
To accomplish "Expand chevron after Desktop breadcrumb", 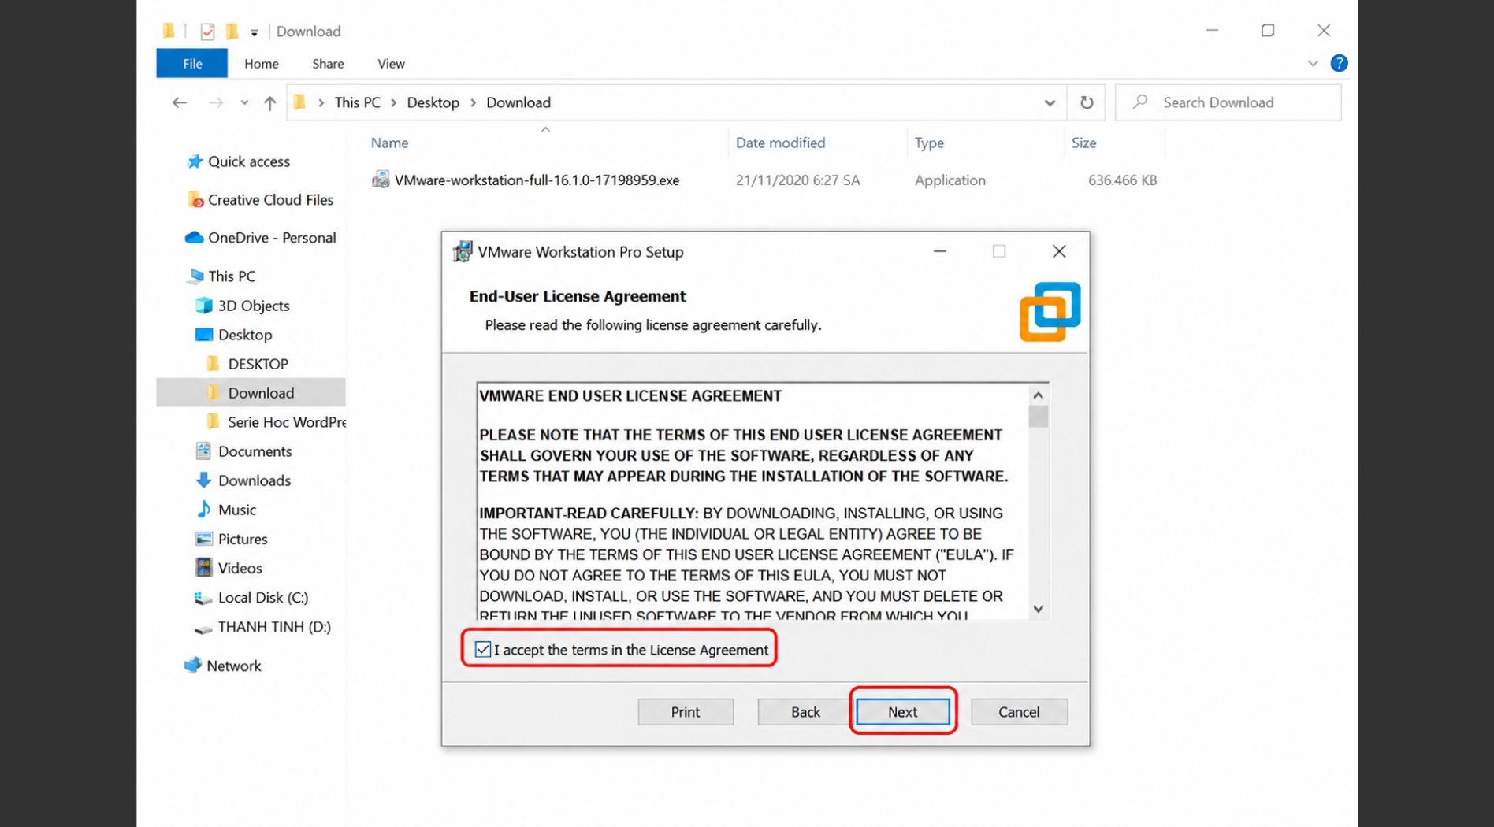I will 473,102.
